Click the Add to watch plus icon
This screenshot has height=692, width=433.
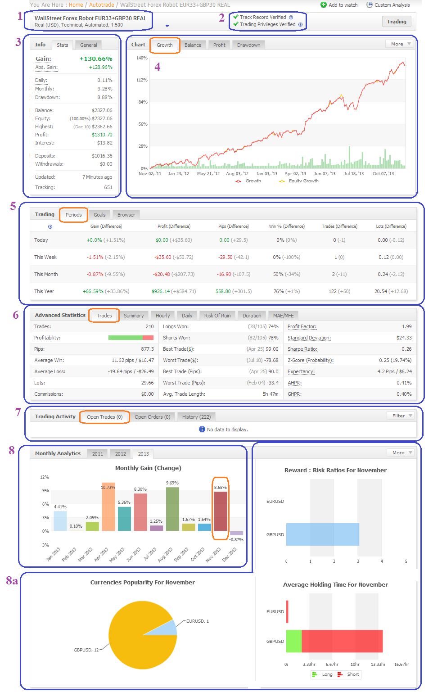(324, 5)
